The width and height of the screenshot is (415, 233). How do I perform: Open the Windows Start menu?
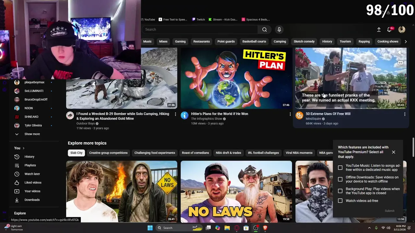tap(150, 228)
